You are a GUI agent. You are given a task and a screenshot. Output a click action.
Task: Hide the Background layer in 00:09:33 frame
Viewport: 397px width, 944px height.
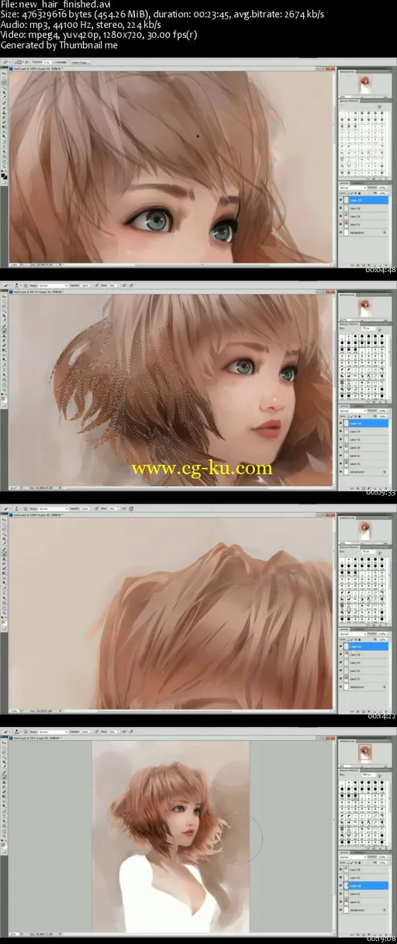tap(340, 472)
